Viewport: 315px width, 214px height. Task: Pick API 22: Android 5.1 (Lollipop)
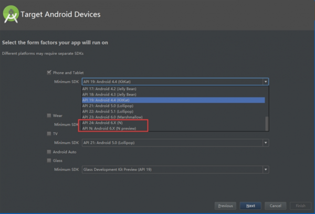click(108, 111)
